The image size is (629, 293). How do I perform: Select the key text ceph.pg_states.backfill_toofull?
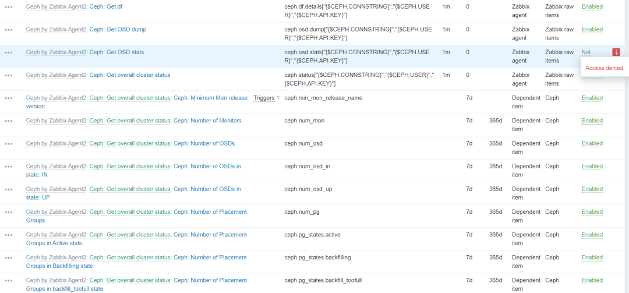point(323,280)
